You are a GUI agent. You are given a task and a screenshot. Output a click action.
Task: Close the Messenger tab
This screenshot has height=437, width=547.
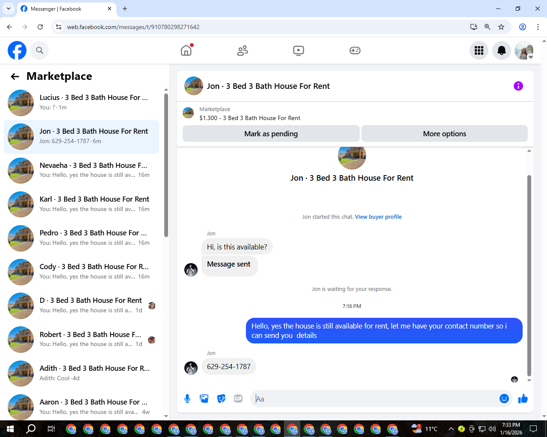pyautogui.click(x=109, y=9)
